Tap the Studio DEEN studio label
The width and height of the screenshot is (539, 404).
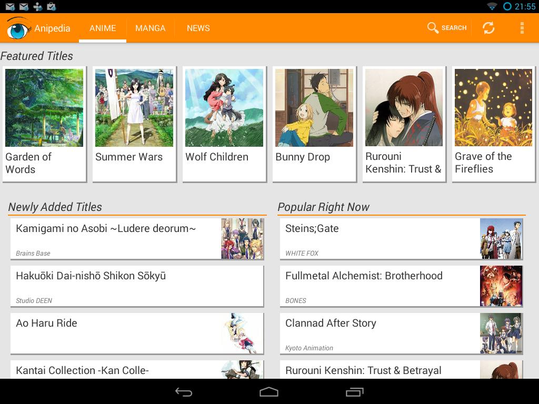[34, 300]
